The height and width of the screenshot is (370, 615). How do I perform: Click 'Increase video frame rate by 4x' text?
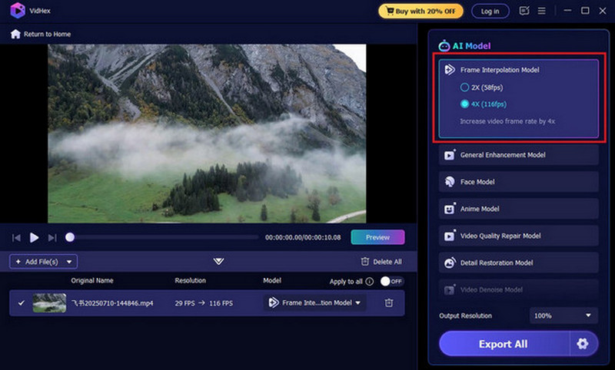point(507,121)
